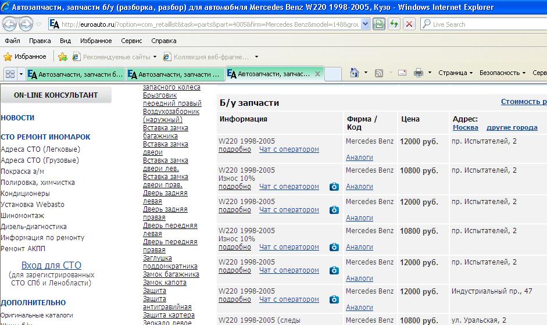Stop loading with the red X icon

click(x=409, y=24)
